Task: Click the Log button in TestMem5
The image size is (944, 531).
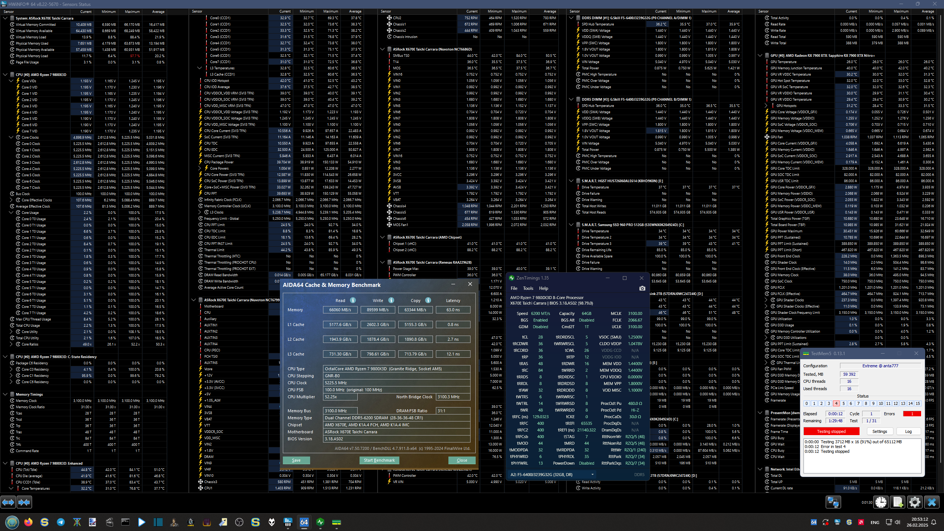Action: coord(908,431)
